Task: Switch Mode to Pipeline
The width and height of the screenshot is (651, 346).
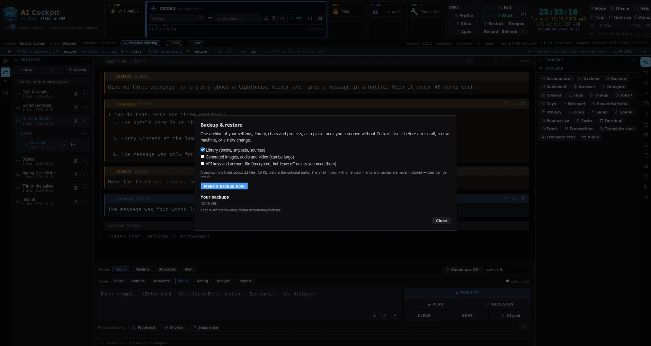Action: pyautogui.click(x=142, y=270)
